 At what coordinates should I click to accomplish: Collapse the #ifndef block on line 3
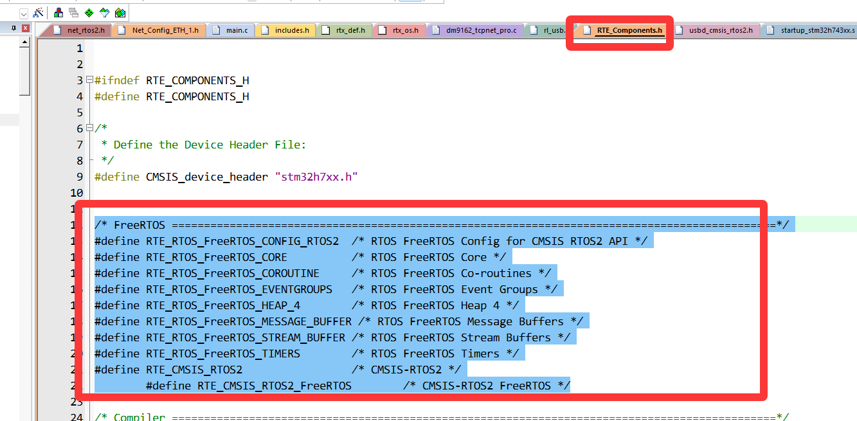[89, 80]
